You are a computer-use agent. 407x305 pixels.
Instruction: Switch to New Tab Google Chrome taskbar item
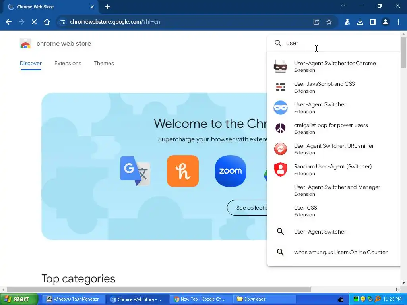(201, 299)
